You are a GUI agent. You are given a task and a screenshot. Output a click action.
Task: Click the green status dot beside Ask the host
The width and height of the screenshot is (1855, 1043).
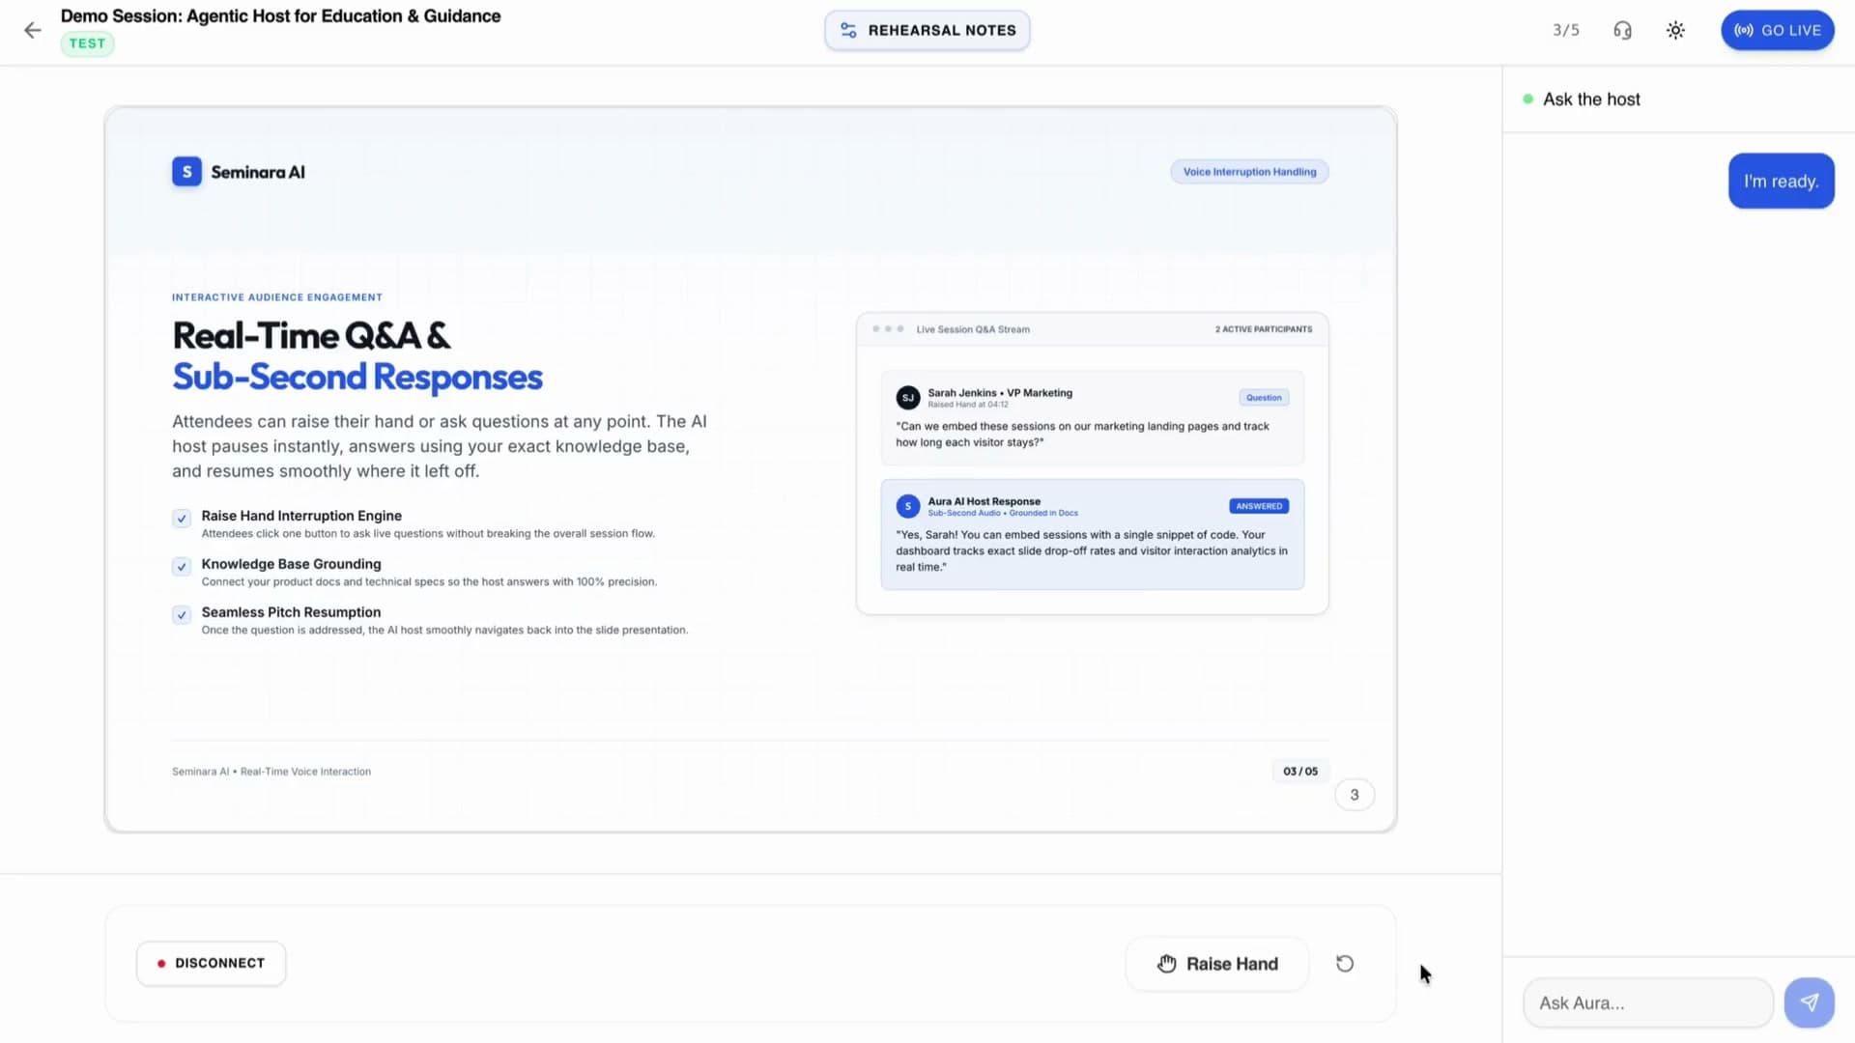(1527, 99)
